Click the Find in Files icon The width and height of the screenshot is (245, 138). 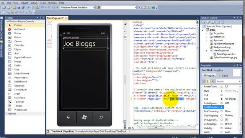click(x=98, y=7)
